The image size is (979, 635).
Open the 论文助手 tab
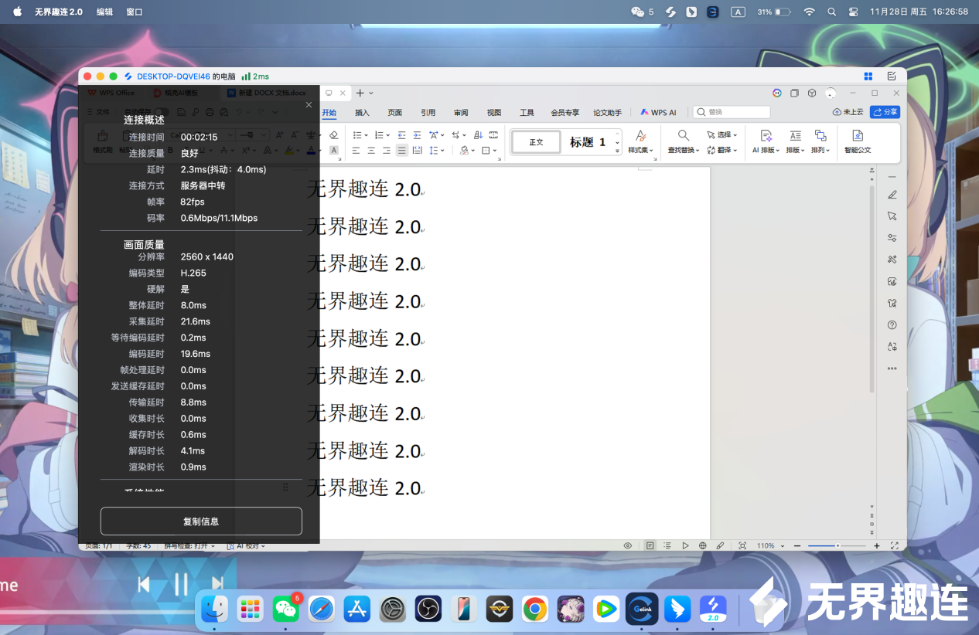[607, 113]
